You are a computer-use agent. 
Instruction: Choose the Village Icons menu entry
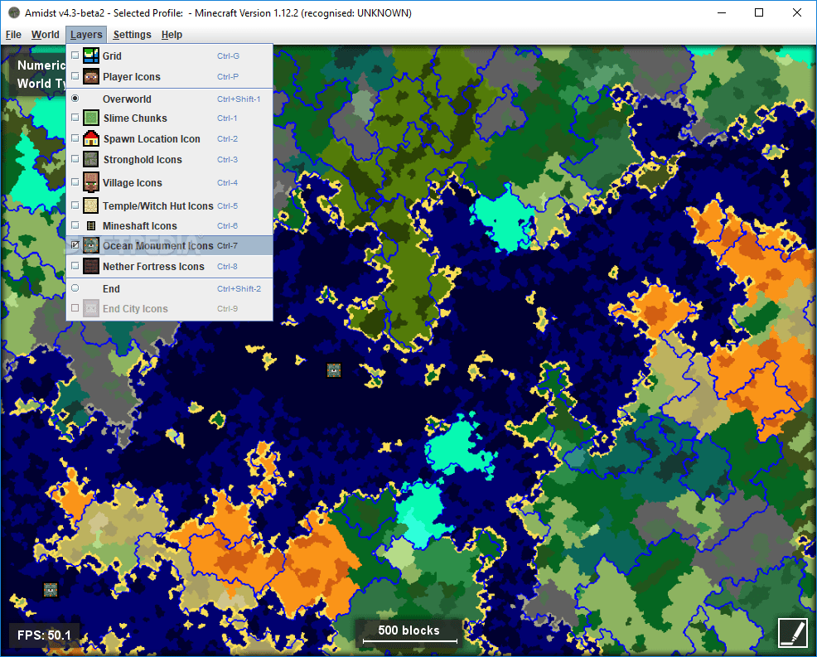click(169, 183)
